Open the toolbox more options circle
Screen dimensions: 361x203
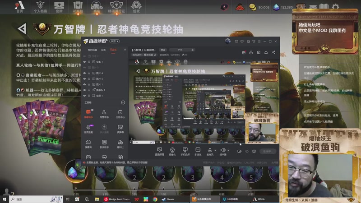pos(123,102)
